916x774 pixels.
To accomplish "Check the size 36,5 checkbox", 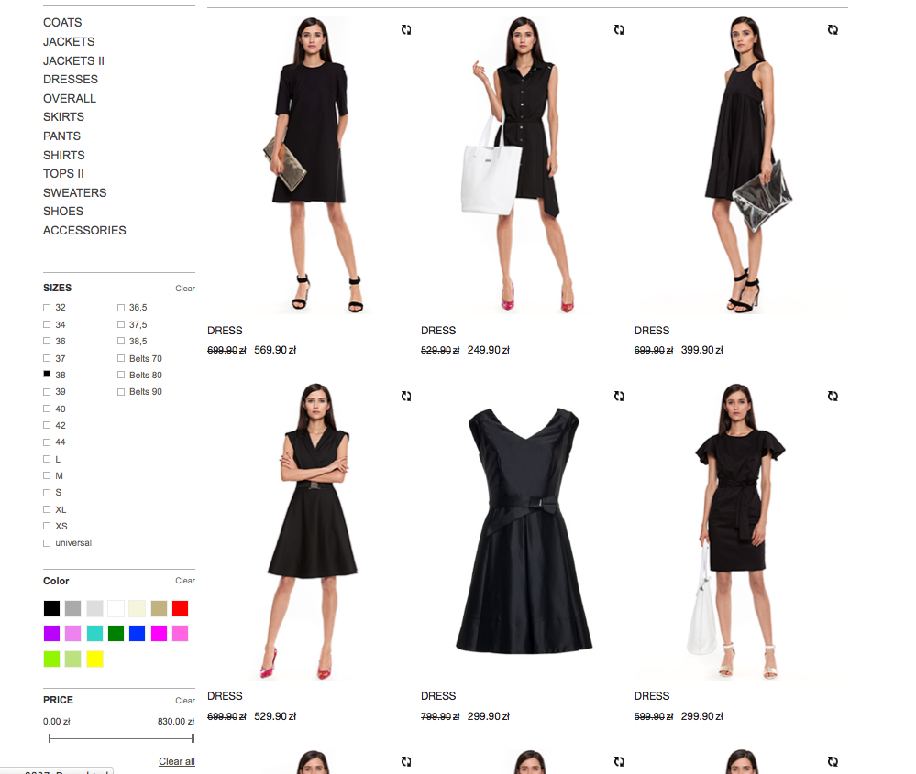I will 121,308.
